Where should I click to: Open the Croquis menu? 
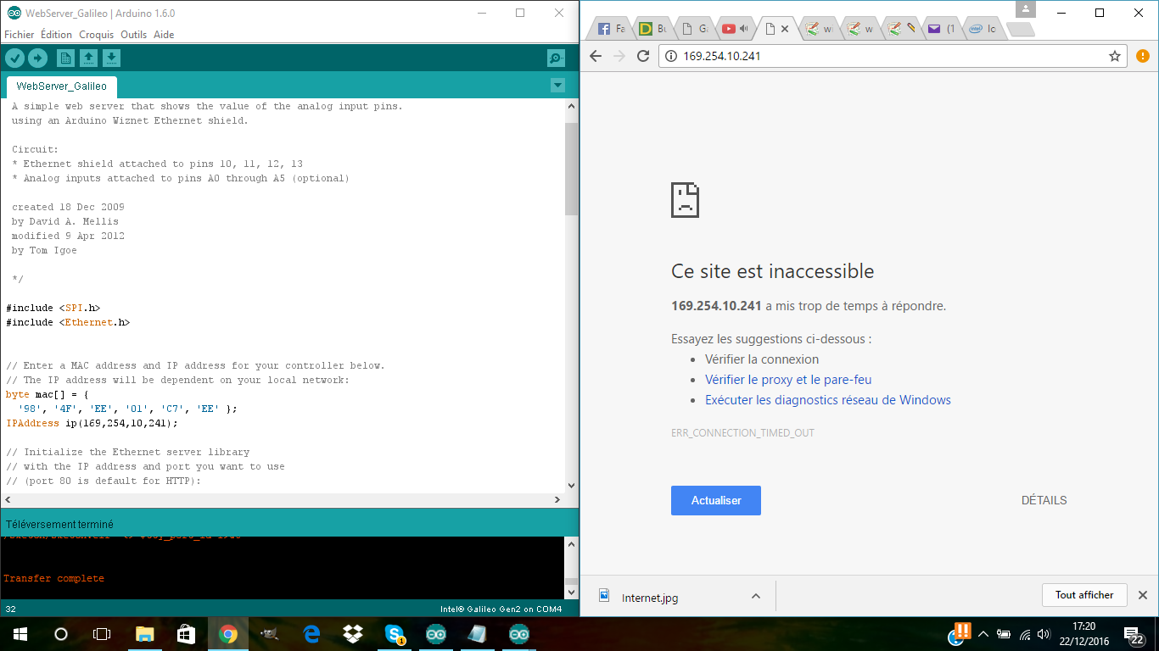coord(96,35)
